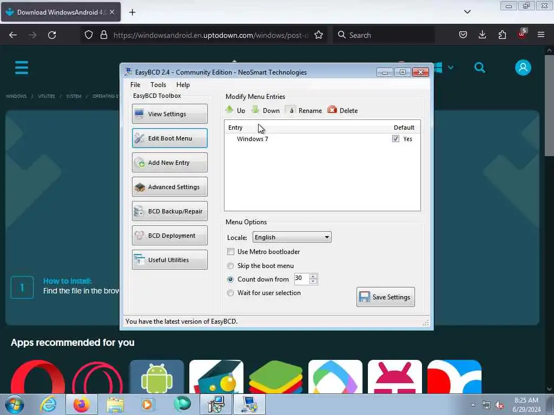Open View Settings in EasyBCD toolbox
The height and width of the screenshot is (415, 554).
click(x=169, y=113)
